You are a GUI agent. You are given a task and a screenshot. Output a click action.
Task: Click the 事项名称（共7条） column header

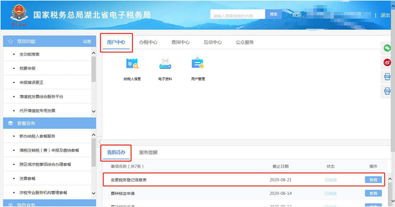tap(127, 167)
